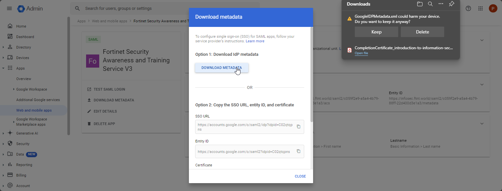Click the Data folder icon

coord(10,154)
